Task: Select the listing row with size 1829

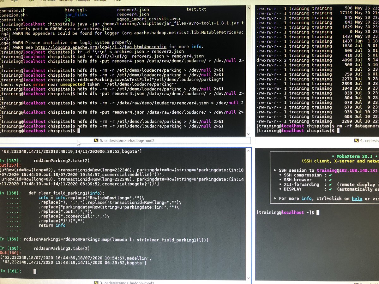Action: [x=317, y=27]
